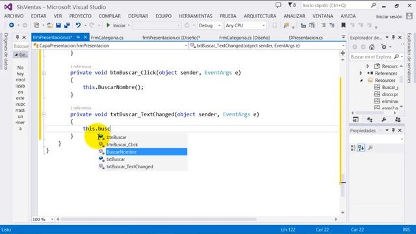Pin the Propiedades panel
The width and height of the screenshot is (416, 234).
[393, 130]
